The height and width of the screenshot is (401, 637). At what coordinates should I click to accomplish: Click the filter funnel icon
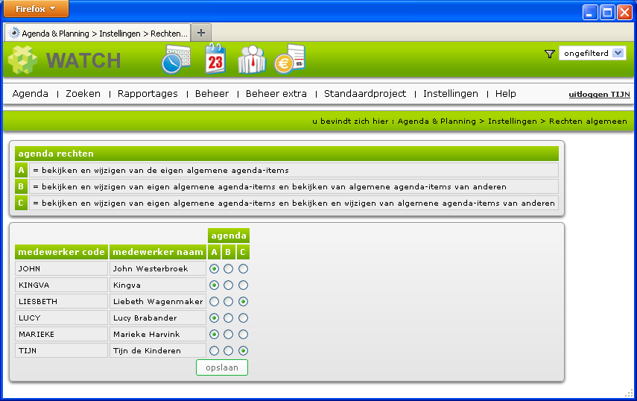click(550, 54)
